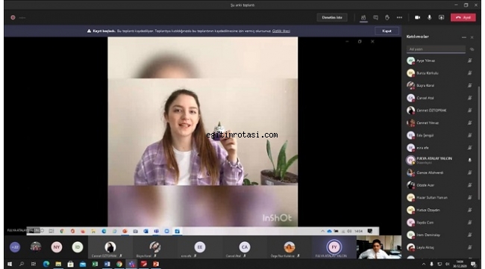The width and height of the screenshot is (485, 269).
Task: Open the participants panel icon
Action: [x=363, y=18]
